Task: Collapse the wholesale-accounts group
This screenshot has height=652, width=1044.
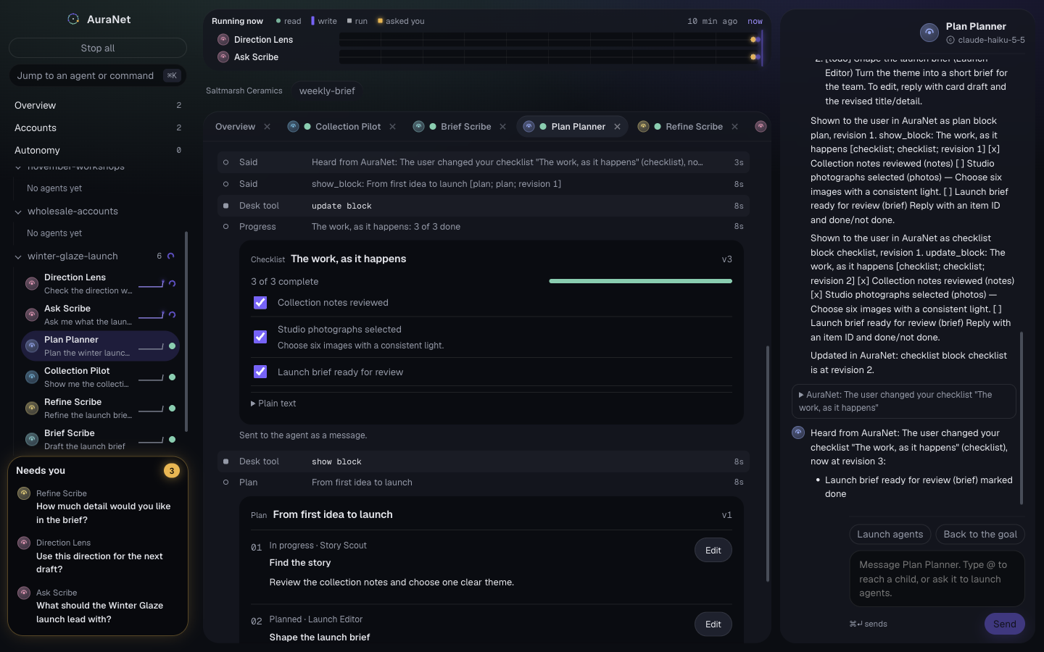Action: [x=18, y=212]
